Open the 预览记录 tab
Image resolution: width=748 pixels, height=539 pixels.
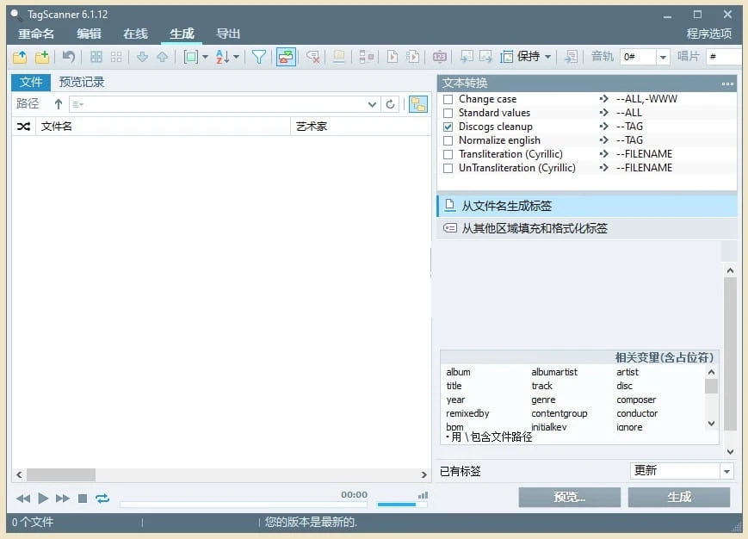[82, 82]
